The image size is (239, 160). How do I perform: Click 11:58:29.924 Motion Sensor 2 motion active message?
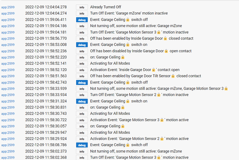click(139, 139)
